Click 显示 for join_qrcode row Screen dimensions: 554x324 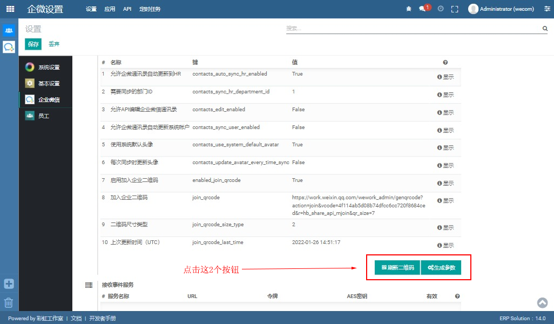click(445, 201)
